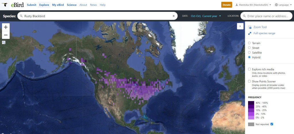This screenshot has width=294, height=134.
Task: Uncheck the Not reported checkbox
Action: point(272,124)
